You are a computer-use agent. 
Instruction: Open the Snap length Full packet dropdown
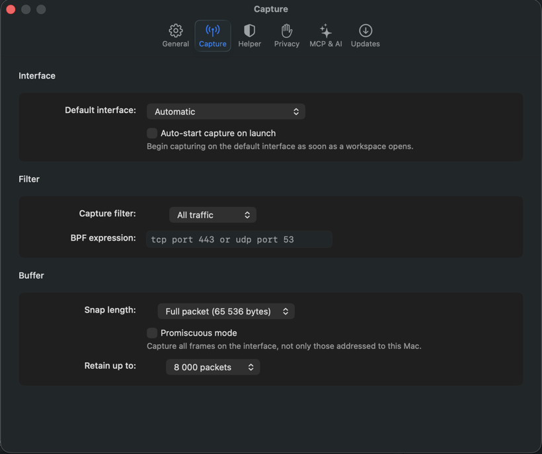pyautogui.click(x=226, y=311)
